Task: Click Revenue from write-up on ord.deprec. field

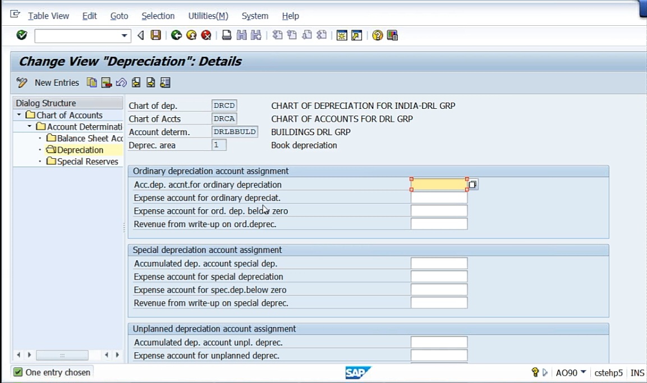Action: point(439,224)
